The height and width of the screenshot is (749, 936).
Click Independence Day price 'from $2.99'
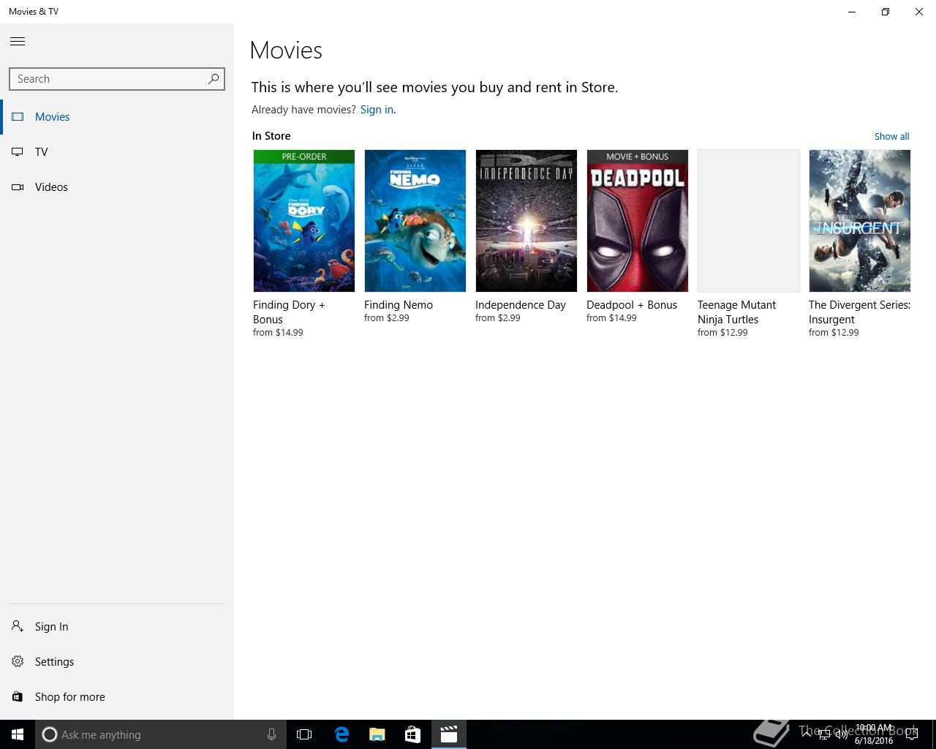(498, 318)
